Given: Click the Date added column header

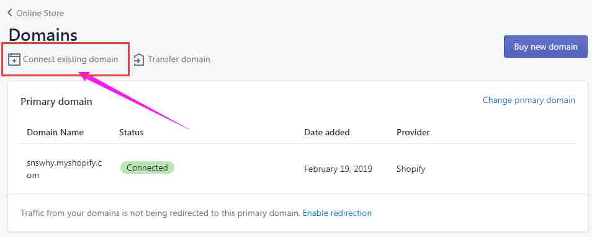Looking at the screenshot, I should pyautogui.click(x=327, y=133).
